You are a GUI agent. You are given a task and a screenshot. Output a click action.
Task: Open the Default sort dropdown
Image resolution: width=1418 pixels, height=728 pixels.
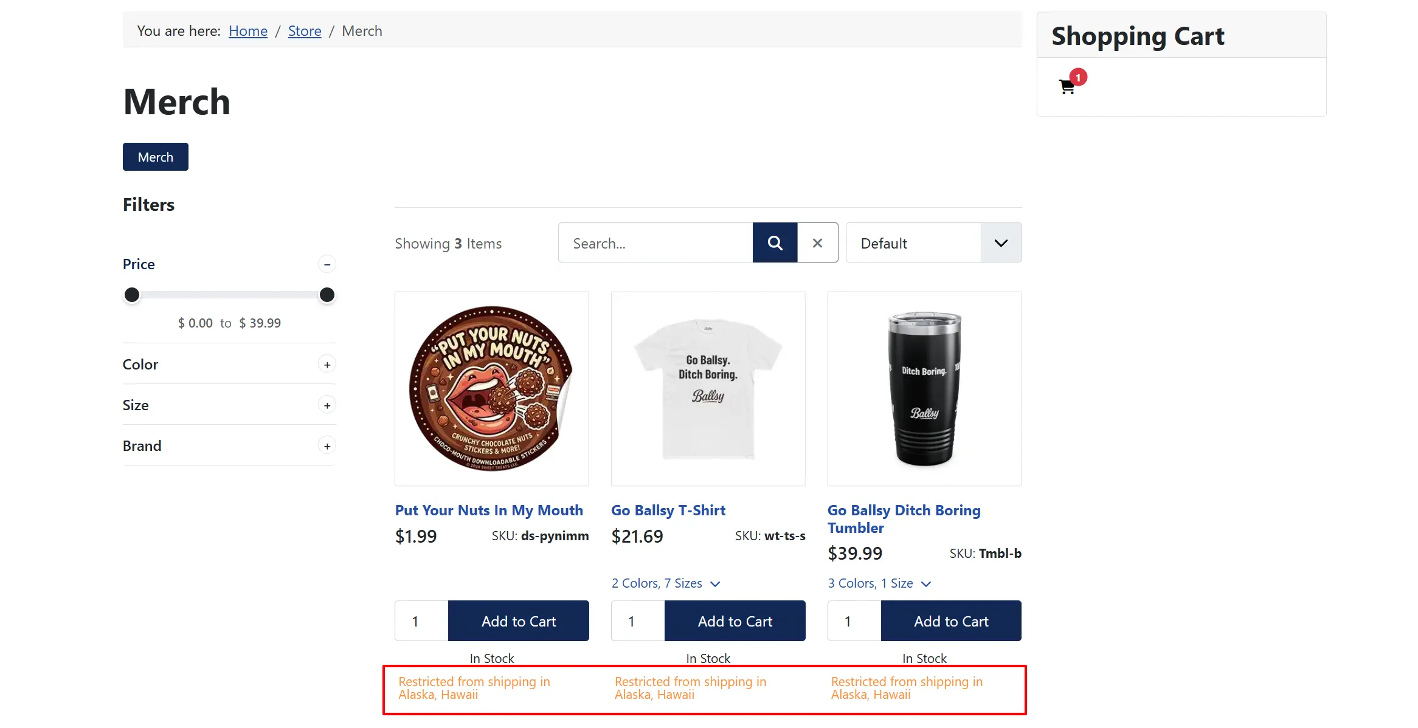pos(933,243)
